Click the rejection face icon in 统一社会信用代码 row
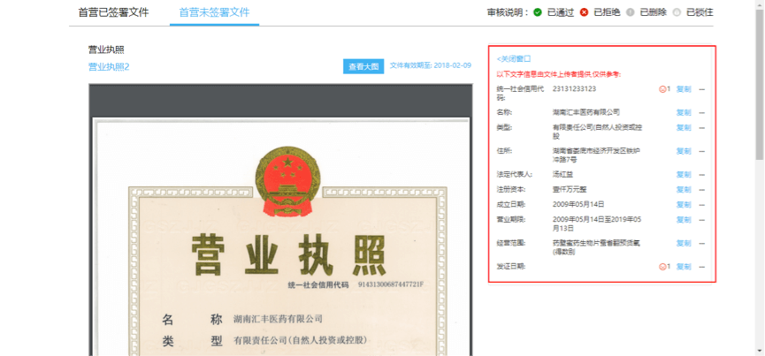 tap(662, 89)
